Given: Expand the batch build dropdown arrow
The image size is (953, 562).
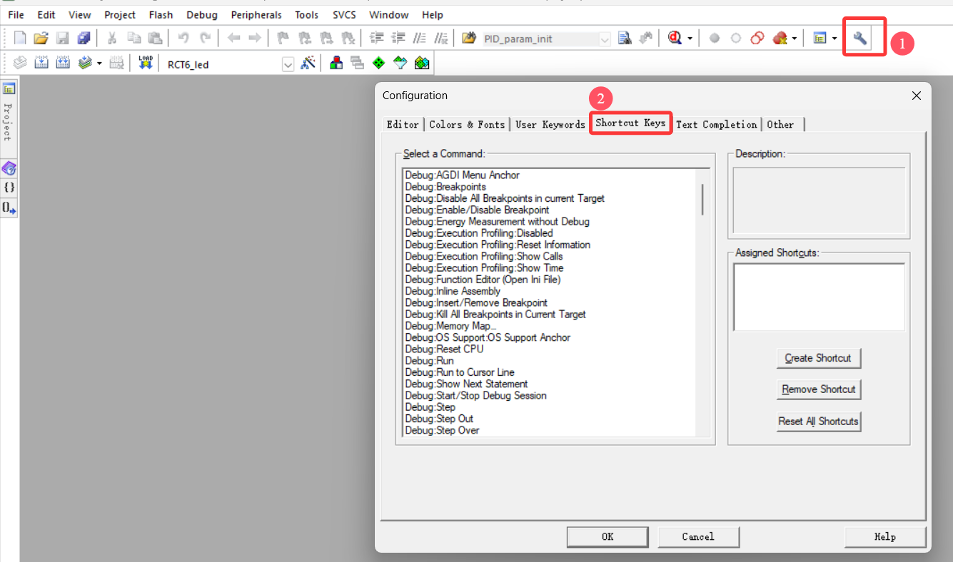Looking at the screenshot, I should [x=99, y=63].
